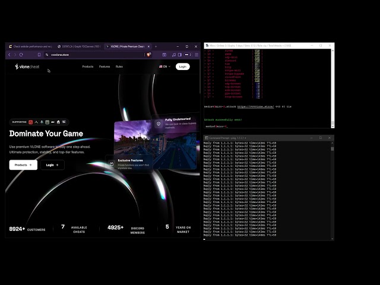Screen dimensions: 380x285
Task: Click the crown icon on Exclusive Features card
Action: pos(112,164)
